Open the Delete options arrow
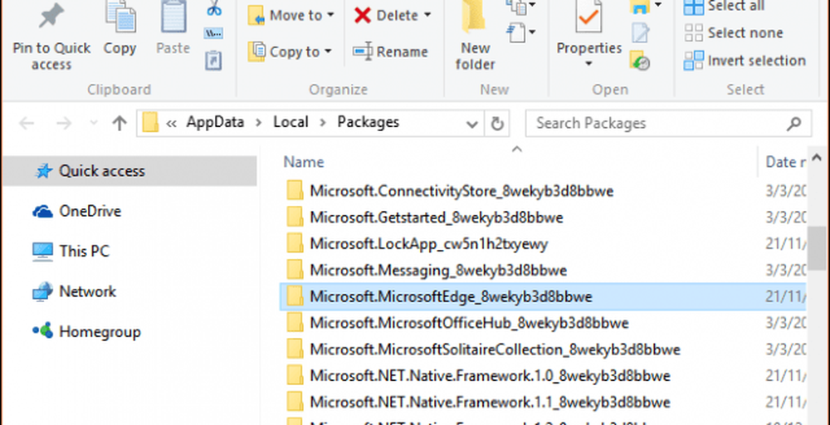Image resolution: width=830 pixels, height=425 pixels. point(427,15)
